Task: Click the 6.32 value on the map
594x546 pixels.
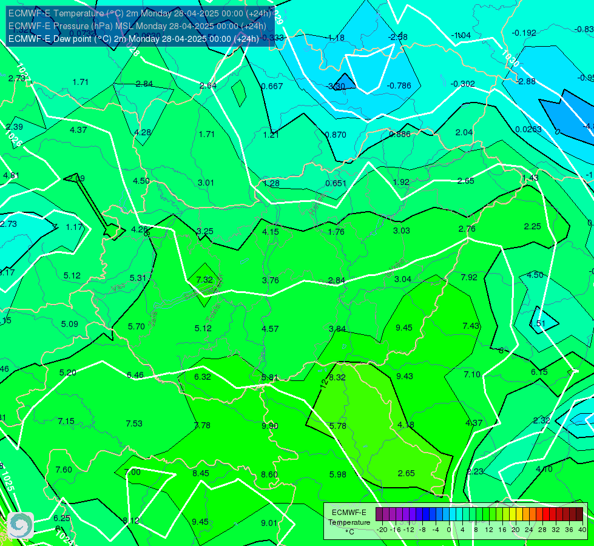Action: point(203,377)
